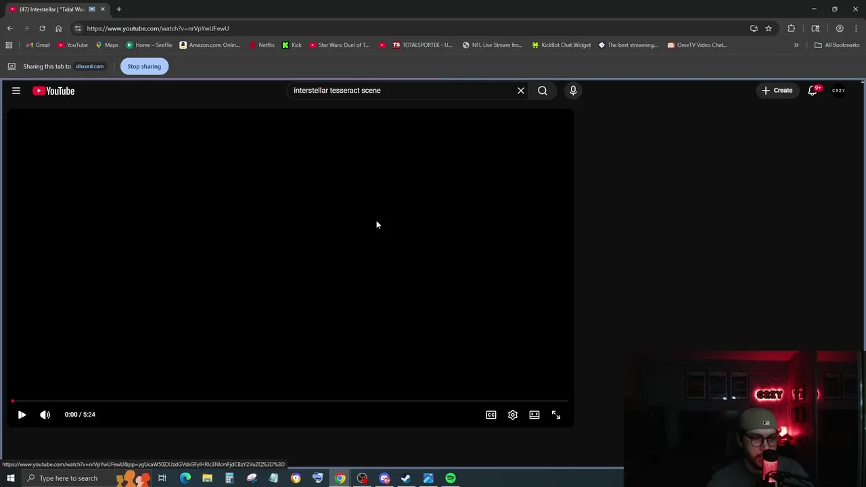The height and width of the screenshot is (487, 866).
Task: Open the Chrome extensions puzzle icon
Action: point(791,28)
